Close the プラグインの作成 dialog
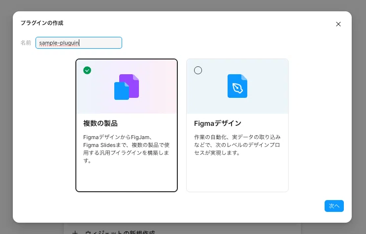Image resolution: width=366 pixels, height=234 pixels. point(338,24)
